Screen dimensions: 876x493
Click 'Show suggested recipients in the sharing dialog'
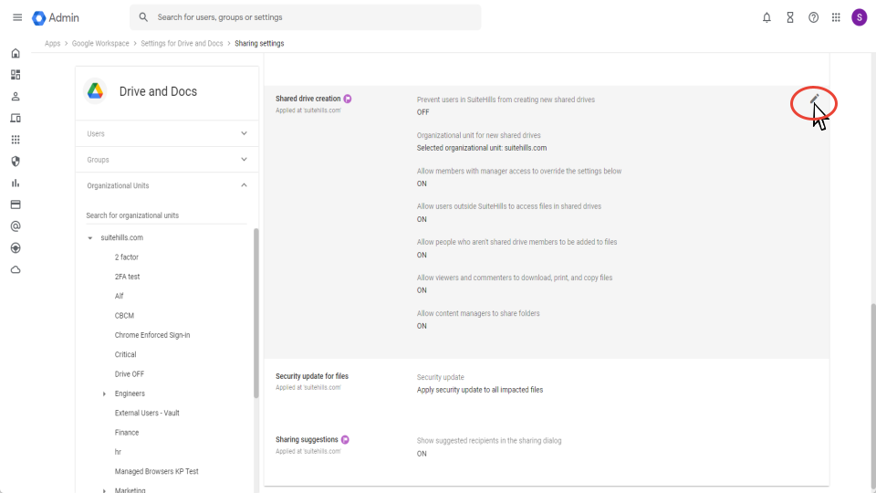(489, 441)
